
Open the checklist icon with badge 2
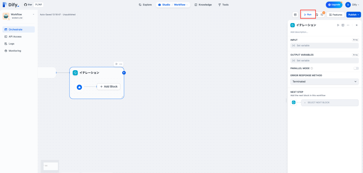pos(322,15)
